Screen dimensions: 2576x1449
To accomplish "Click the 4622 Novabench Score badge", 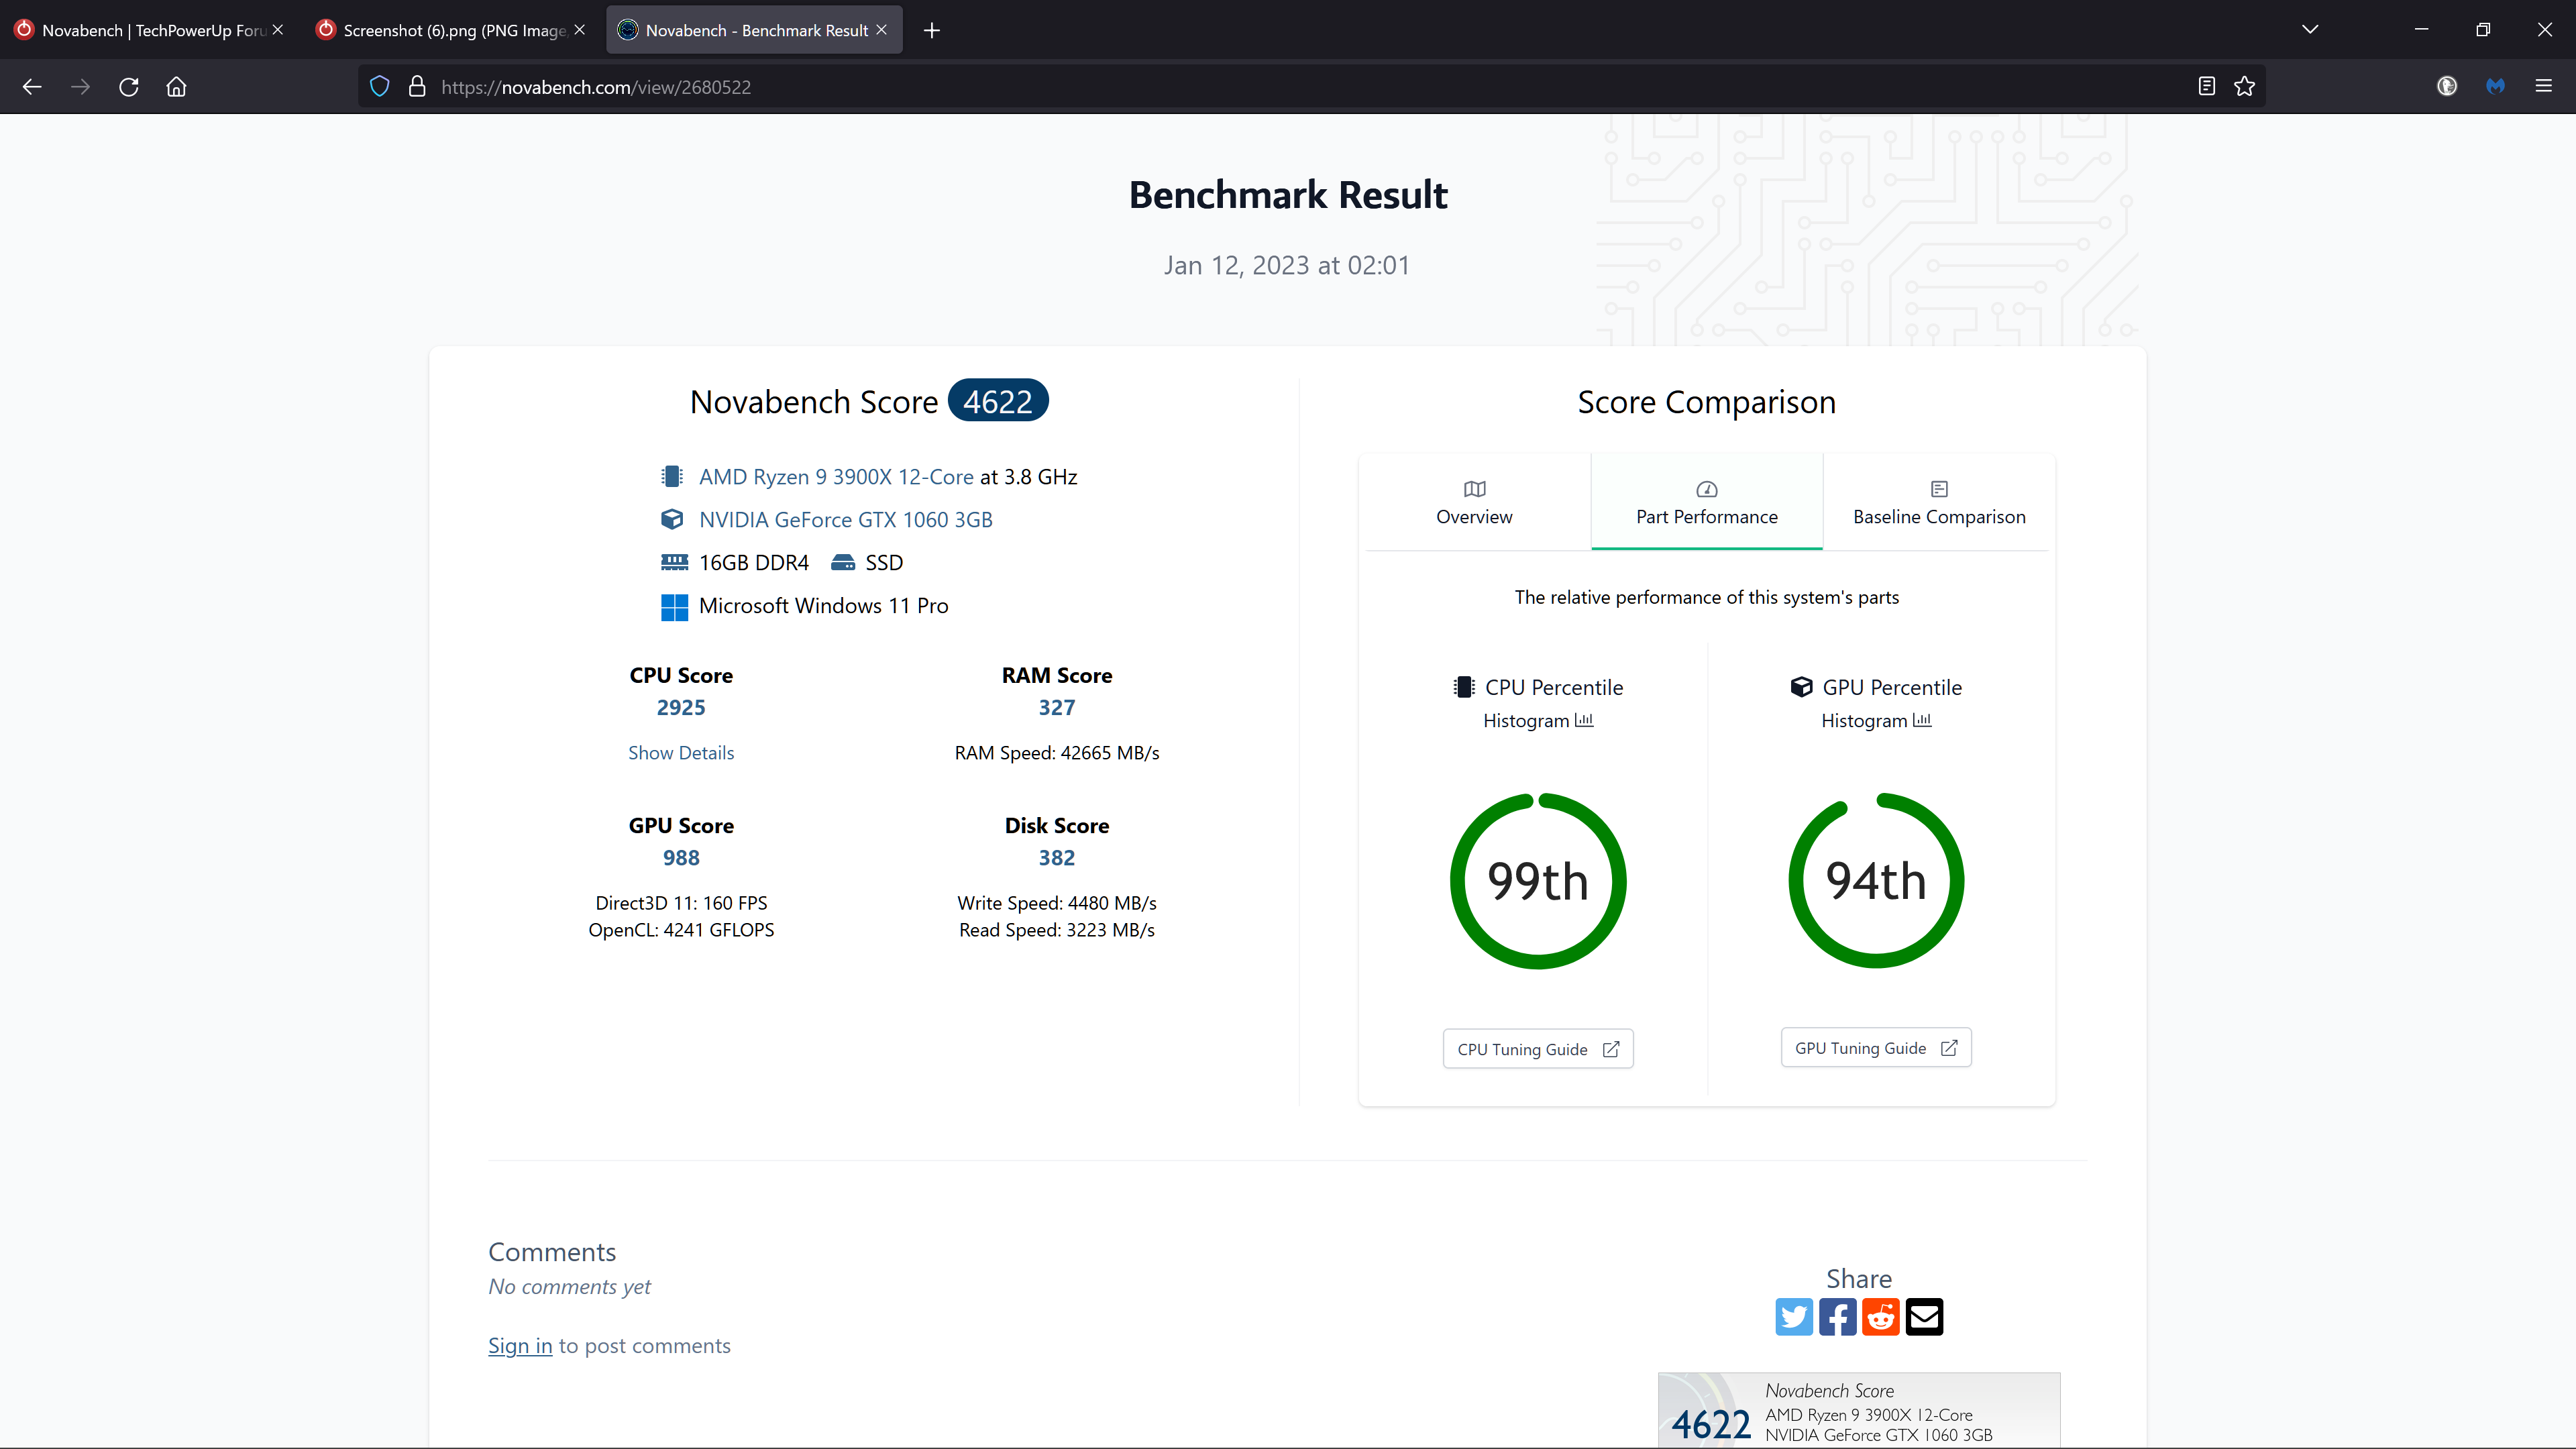I will [998, 401].
